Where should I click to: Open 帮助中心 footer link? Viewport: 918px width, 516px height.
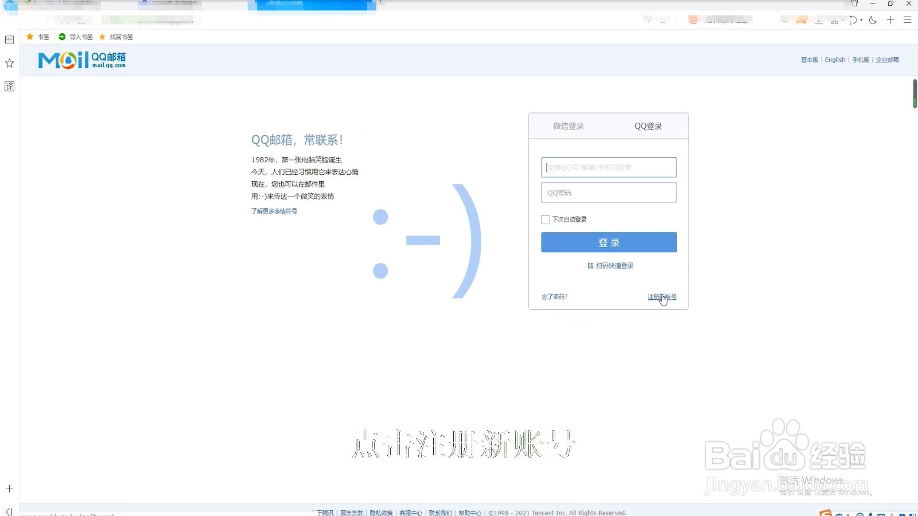[x=470, y=513]
